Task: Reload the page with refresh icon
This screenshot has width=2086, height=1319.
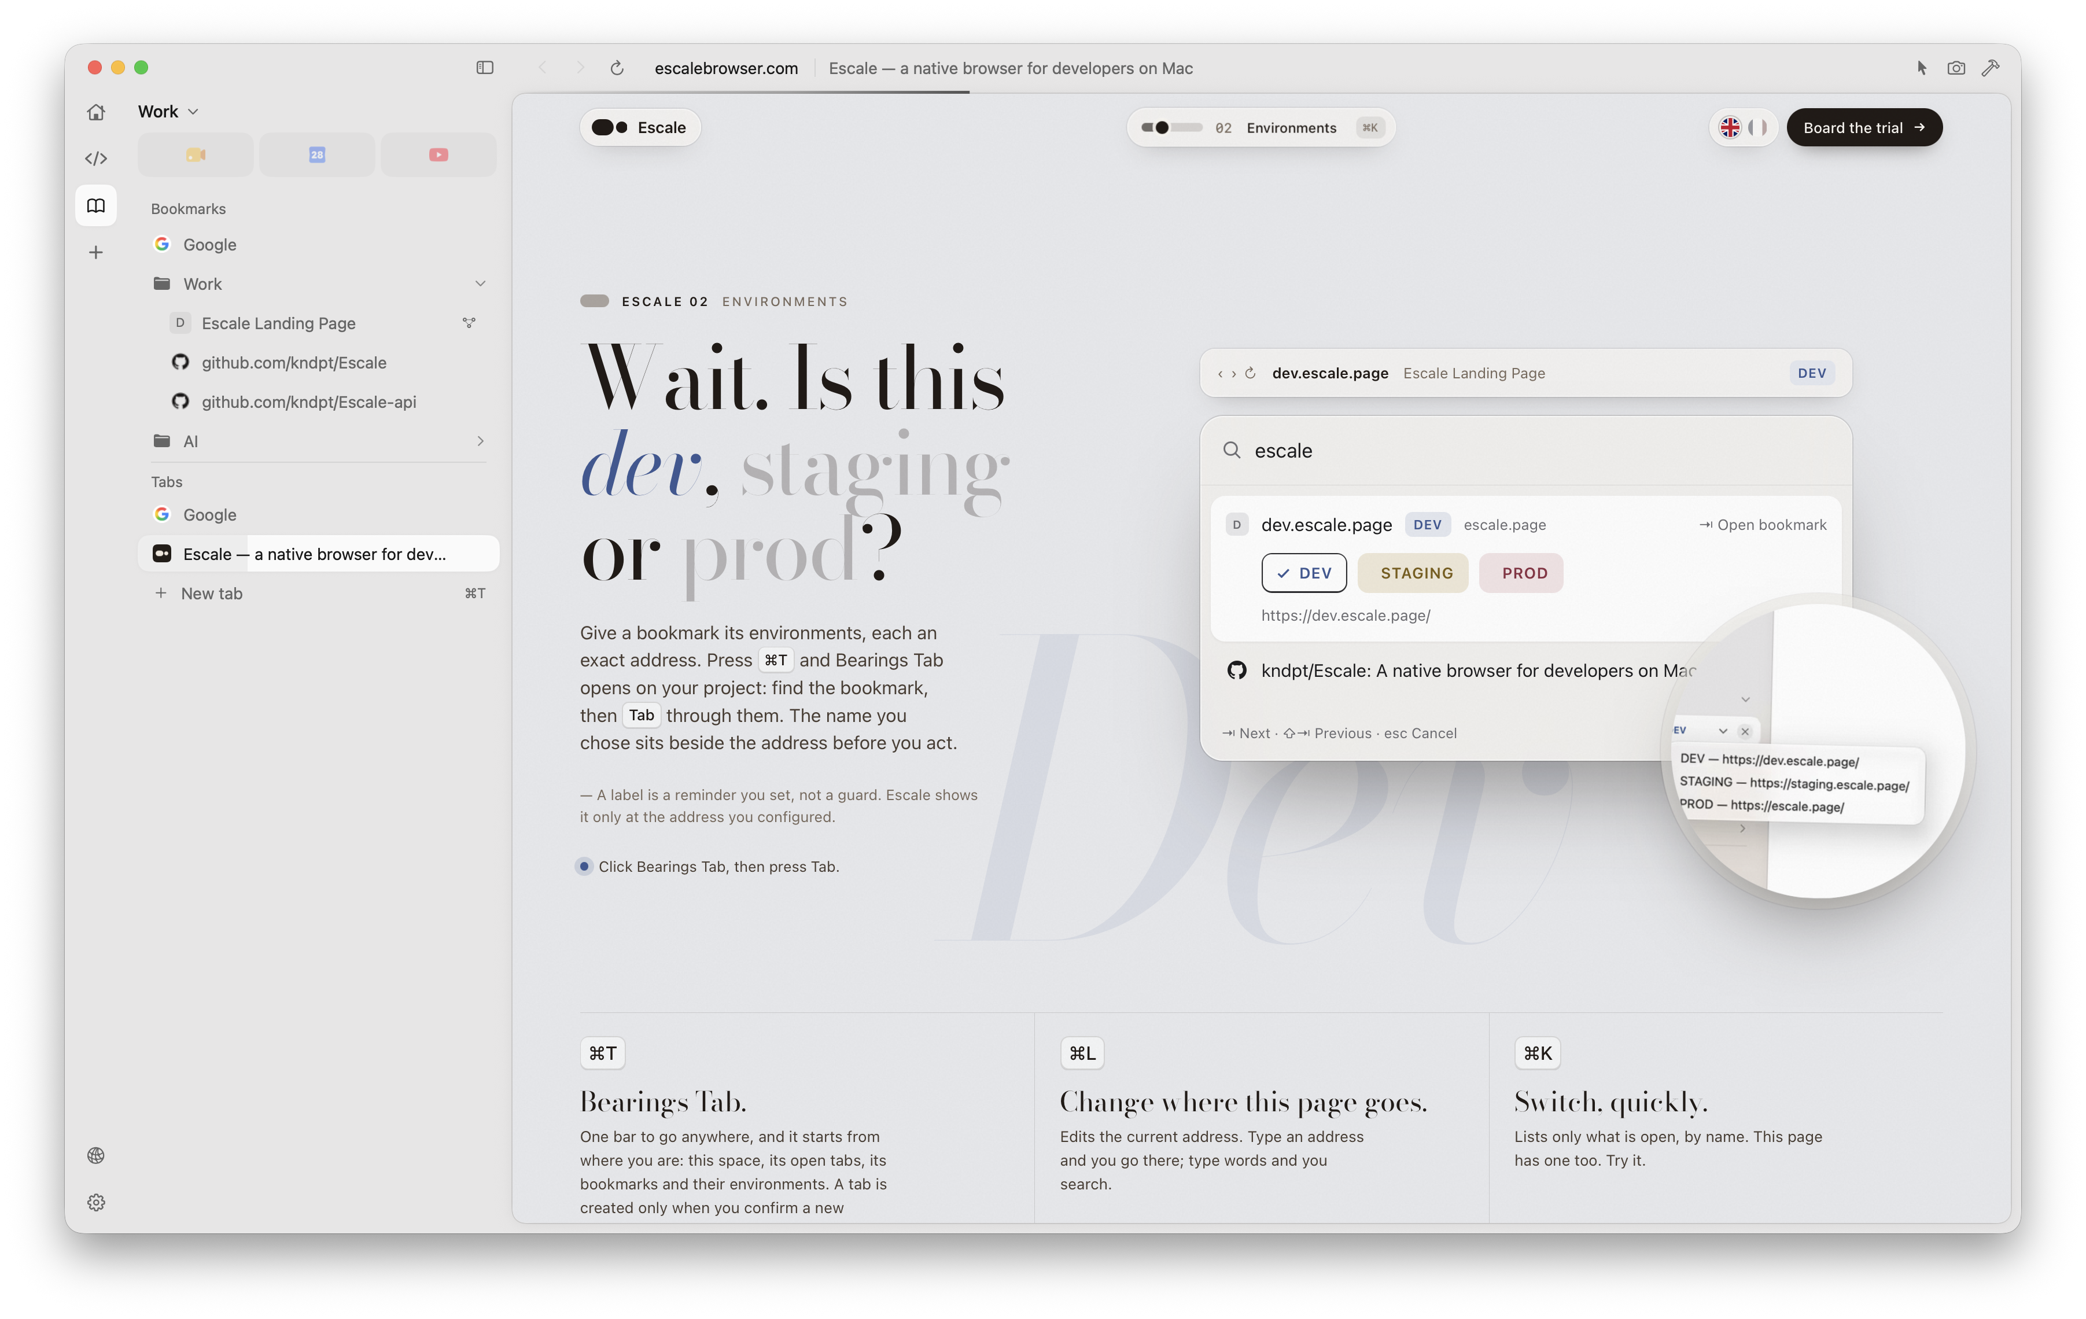Action: pyautogui.click(x=617, y=68)
